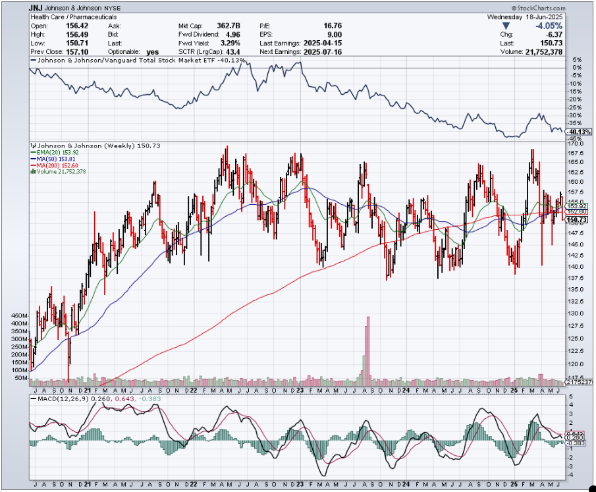Viewport: 596px width, 492px height.
Task: Click the Mkt Cap value 362.7B
Action: click(x=229, y=26)
